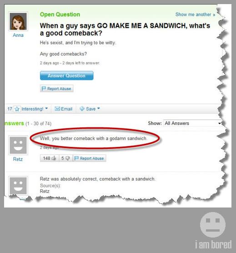The width and height of the screenshot is (236, 253).
Task: Click the Email link text
Action: click(66, 109)
